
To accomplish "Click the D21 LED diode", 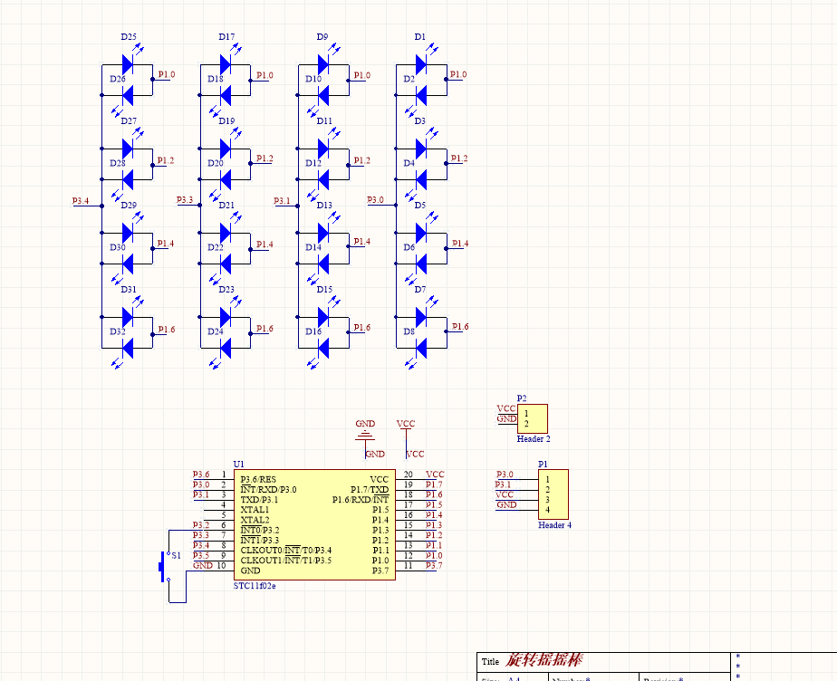I will point(226,233).
